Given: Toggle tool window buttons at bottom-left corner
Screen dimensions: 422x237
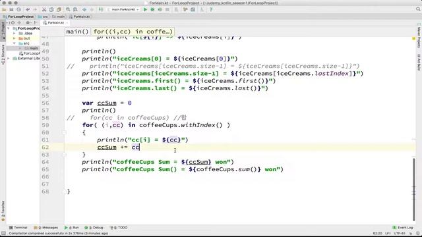Looking at the screenshot, I should tap(3, 234).
